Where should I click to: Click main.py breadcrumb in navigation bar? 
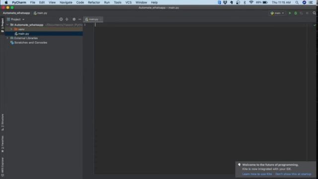40,13
